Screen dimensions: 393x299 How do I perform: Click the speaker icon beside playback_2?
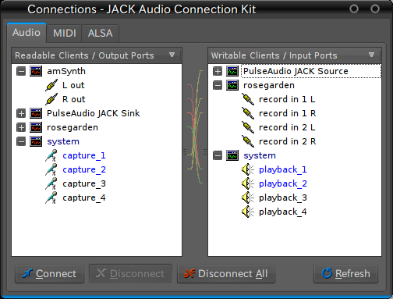(248, 183)
